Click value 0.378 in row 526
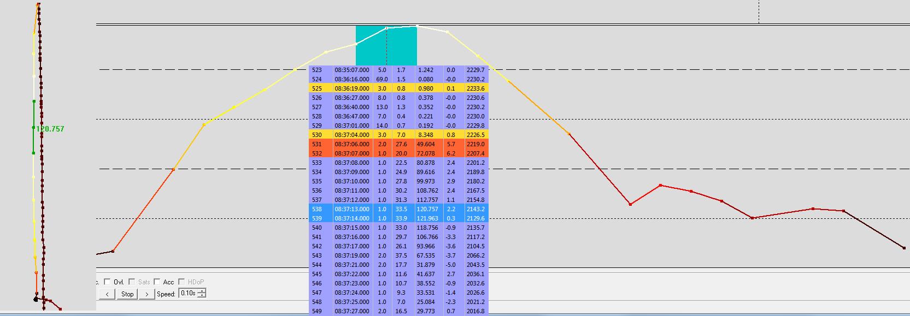 coord(426,98)
